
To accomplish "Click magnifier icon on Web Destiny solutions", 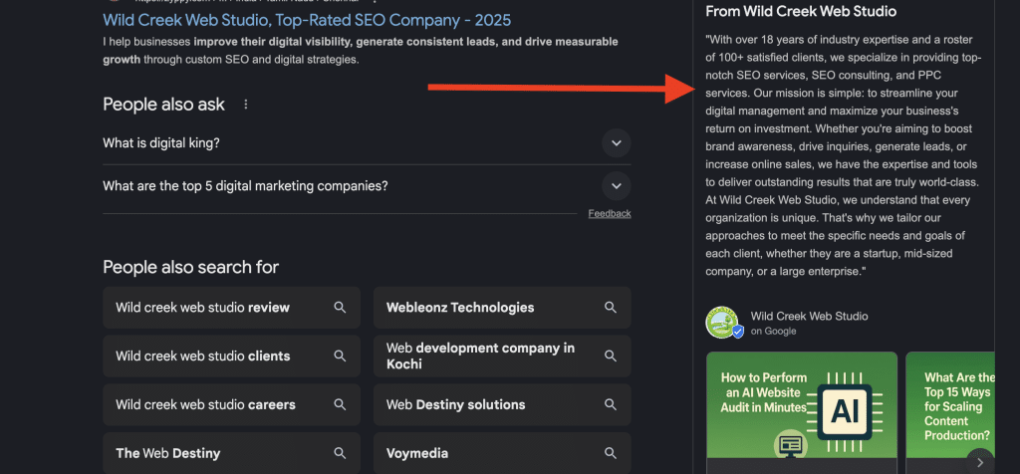I will pyautogui.click(x=611, y=404).
